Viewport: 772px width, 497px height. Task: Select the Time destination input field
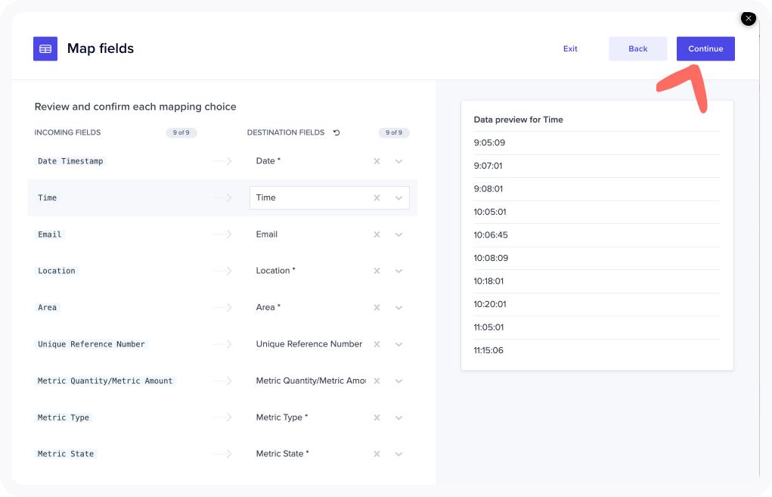pyautogui.click(x=330, y=197)
